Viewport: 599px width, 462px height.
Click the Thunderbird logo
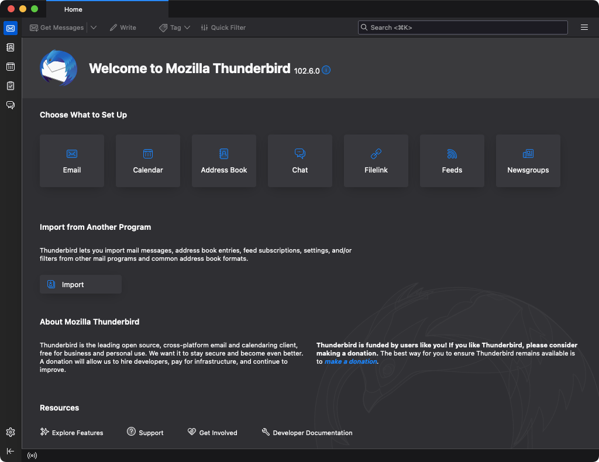58,68
